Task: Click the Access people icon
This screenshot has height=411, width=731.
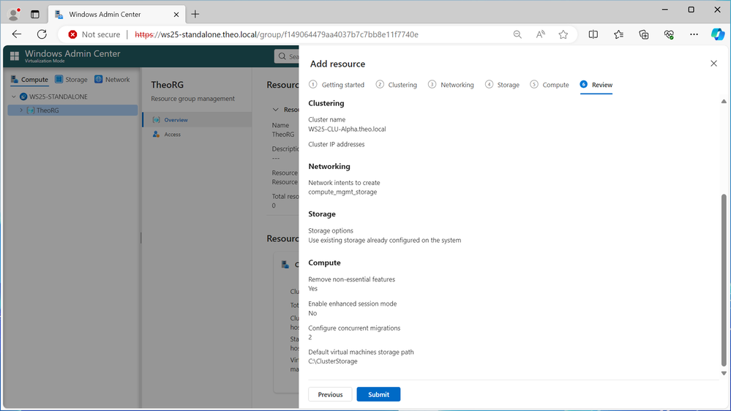Action: (x=156, y=135)
